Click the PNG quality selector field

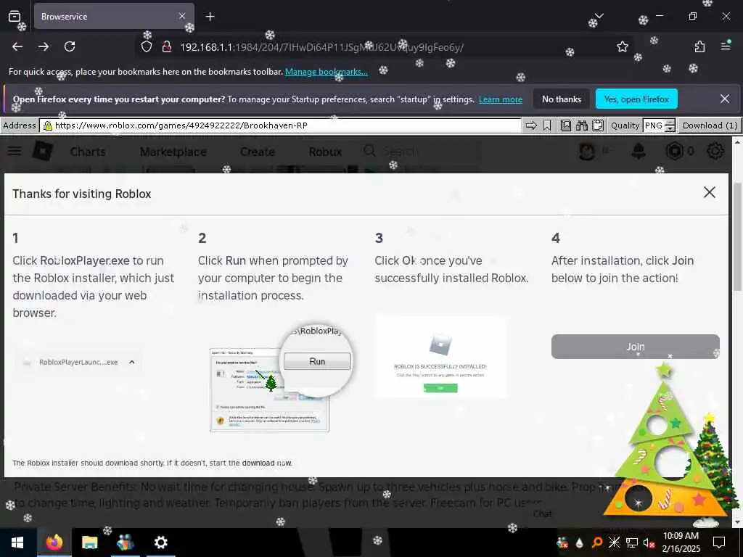[x=654, y=125]
